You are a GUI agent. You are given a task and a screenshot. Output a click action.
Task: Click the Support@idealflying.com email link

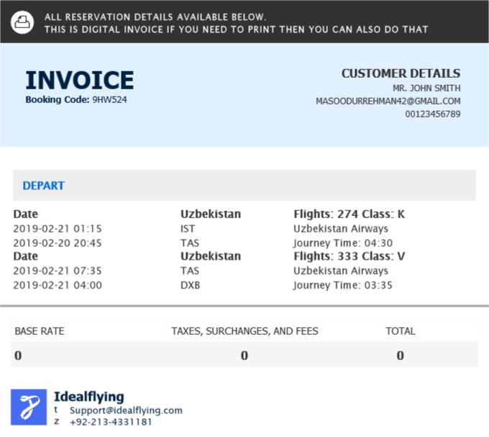(x=126, y=410)
